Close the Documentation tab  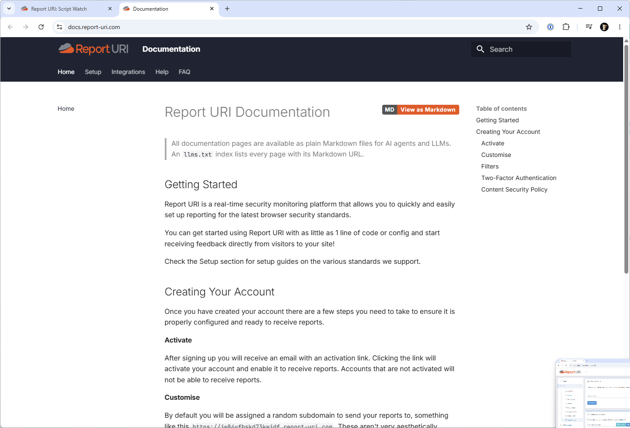point(212,9)
